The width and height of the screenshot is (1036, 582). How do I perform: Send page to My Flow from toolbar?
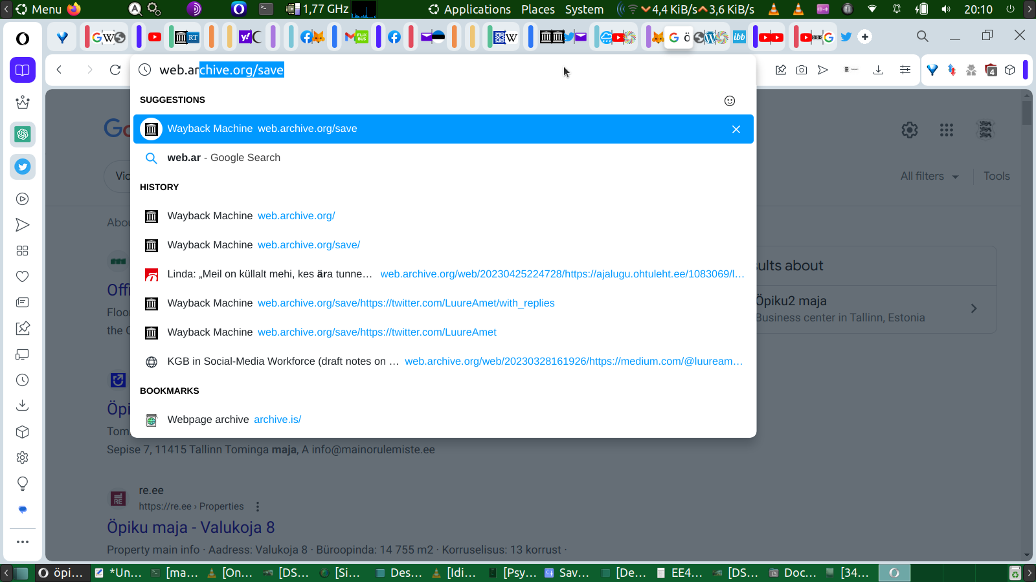tap(823, 70)
